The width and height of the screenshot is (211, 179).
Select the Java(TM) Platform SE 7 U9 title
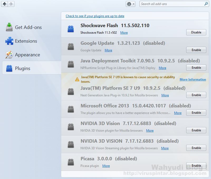click(x=110, y=88)
